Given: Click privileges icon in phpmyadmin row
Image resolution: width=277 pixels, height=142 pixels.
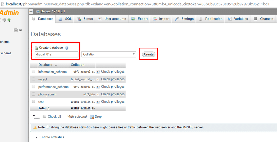Looking at the screenshot, I should pos(98,94).
